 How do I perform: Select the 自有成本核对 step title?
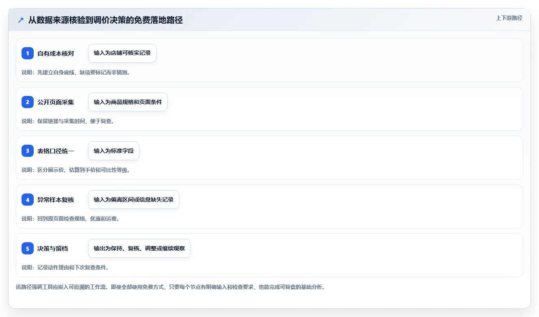(x=56, y=53)
